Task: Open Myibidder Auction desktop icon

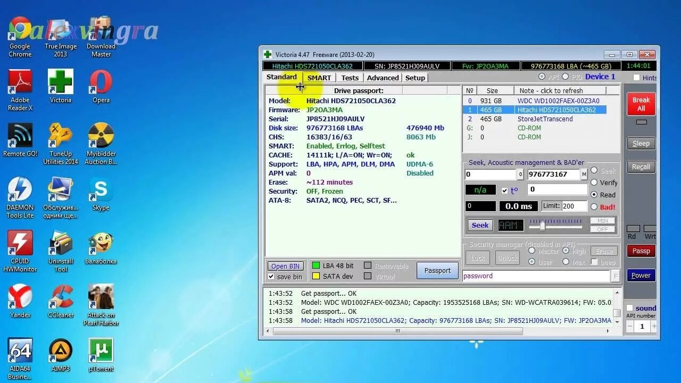Action: [101, 144]
